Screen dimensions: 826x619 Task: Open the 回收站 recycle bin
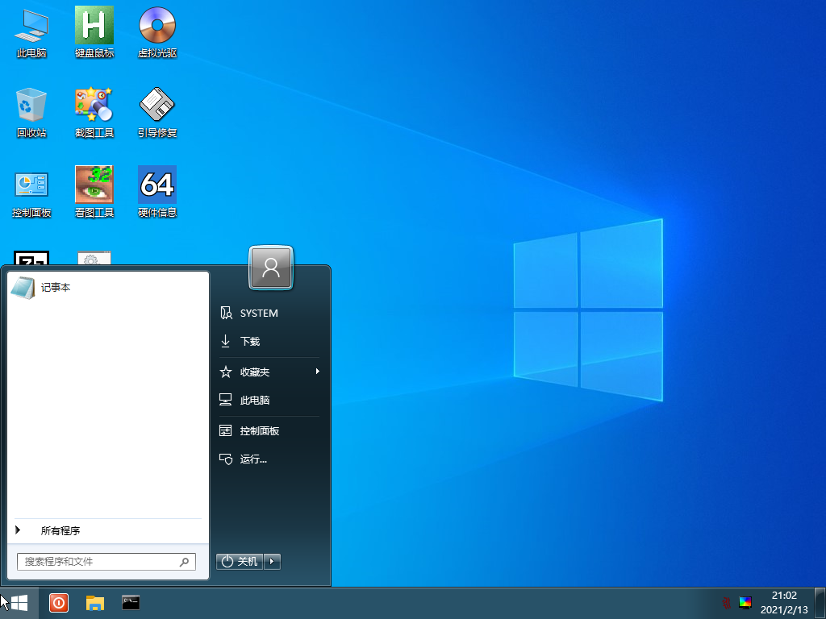pos(31,106)
